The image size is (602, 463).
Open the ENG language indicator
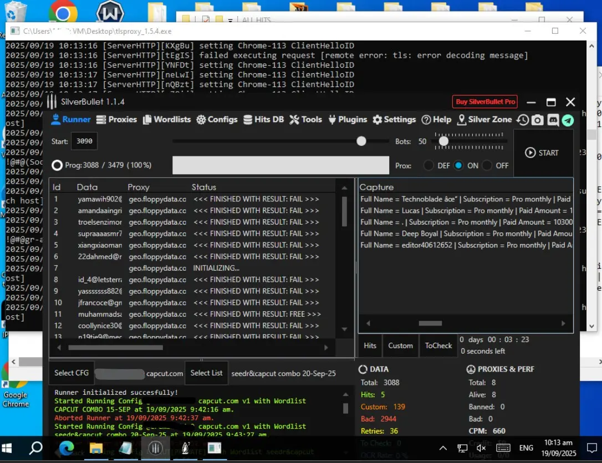(x=526, y=448)
